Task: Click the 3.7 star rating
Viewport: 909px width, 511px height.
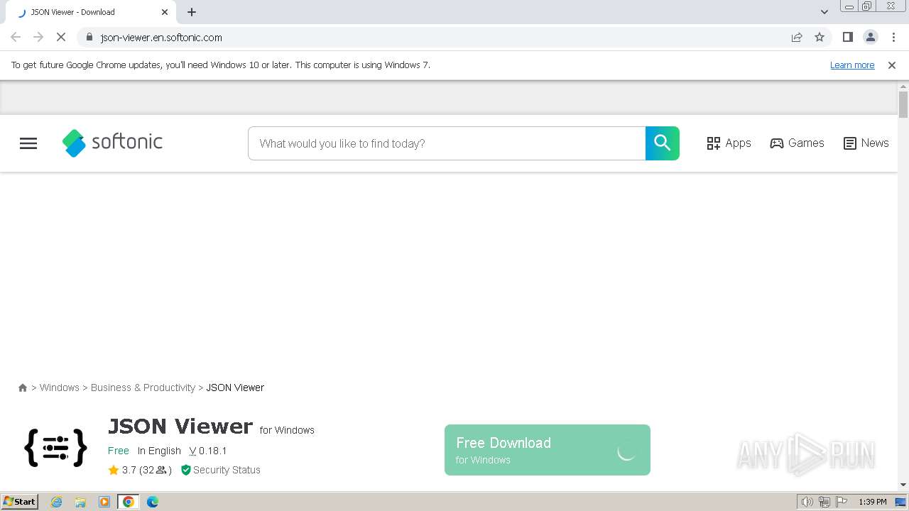Action: pyautogui.click(x=122, y=470)
